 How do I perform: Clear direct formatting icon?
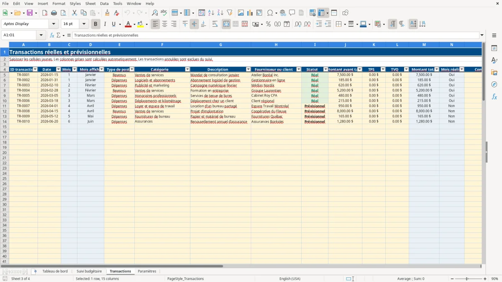tap(117, 13)
